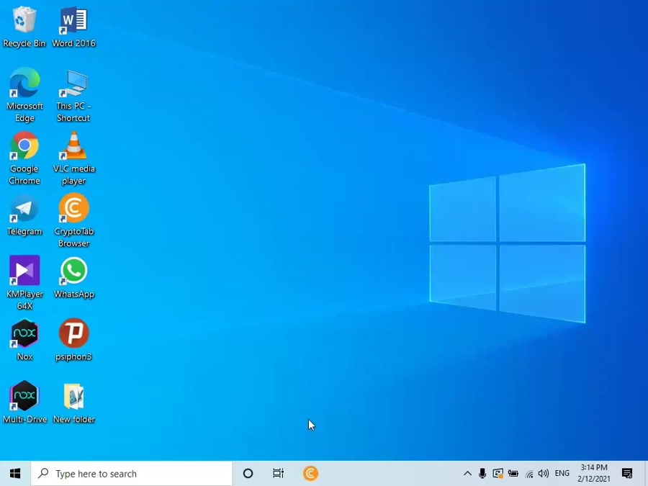Show hidden system tray icons
The image size is (648, 486).
click(x=467, y=474)
